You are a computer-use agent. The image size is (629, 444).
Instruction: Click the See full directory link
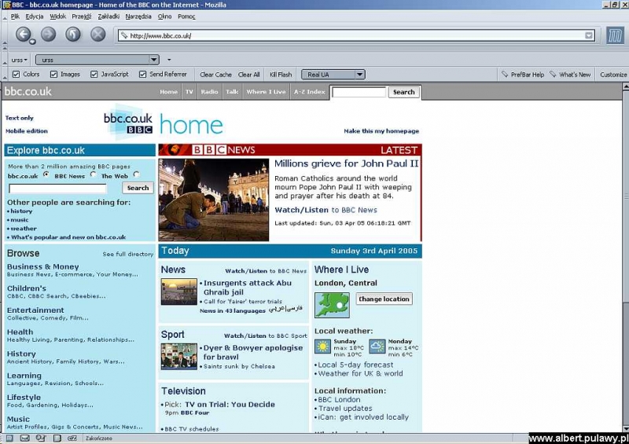128,255
